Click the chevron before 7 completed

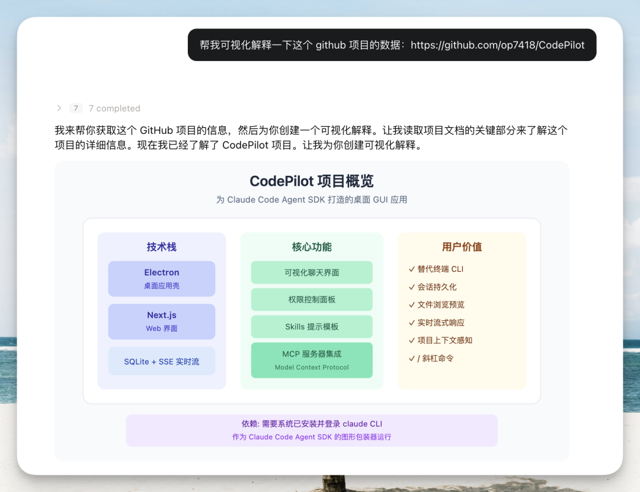tap(59, 108)
